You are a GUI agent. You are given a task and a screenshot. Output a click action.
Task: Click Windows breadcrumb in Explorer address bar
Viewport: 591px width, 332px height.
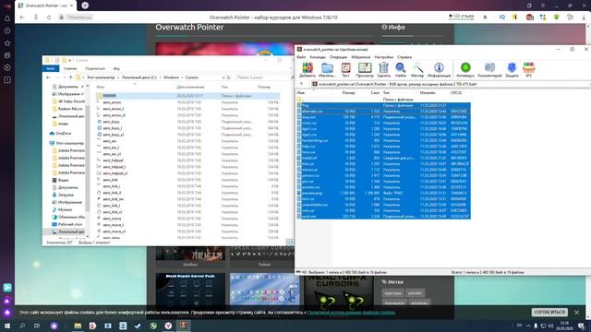[x=171, y=77]
